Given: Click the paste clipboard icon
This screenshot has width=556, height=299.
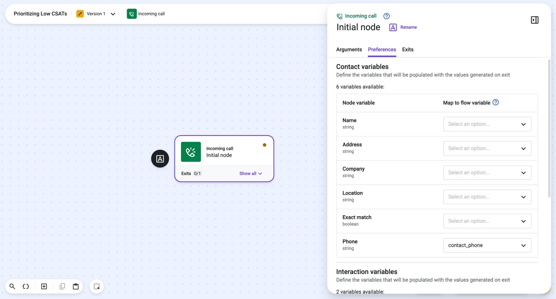Looking at the screenshot, I should click(x=76, y=286).
